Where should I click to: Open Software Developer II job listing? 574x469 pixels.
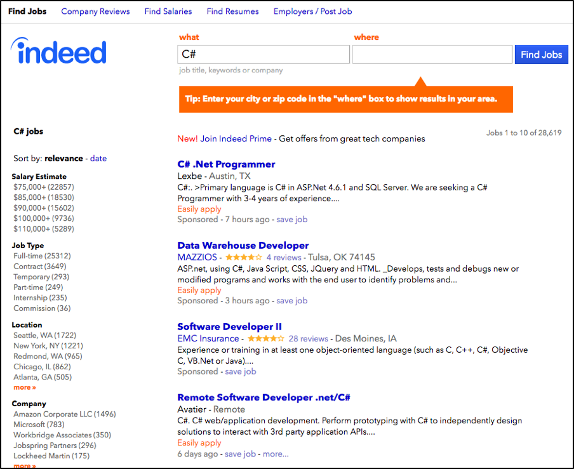click(x=229, y=327)
